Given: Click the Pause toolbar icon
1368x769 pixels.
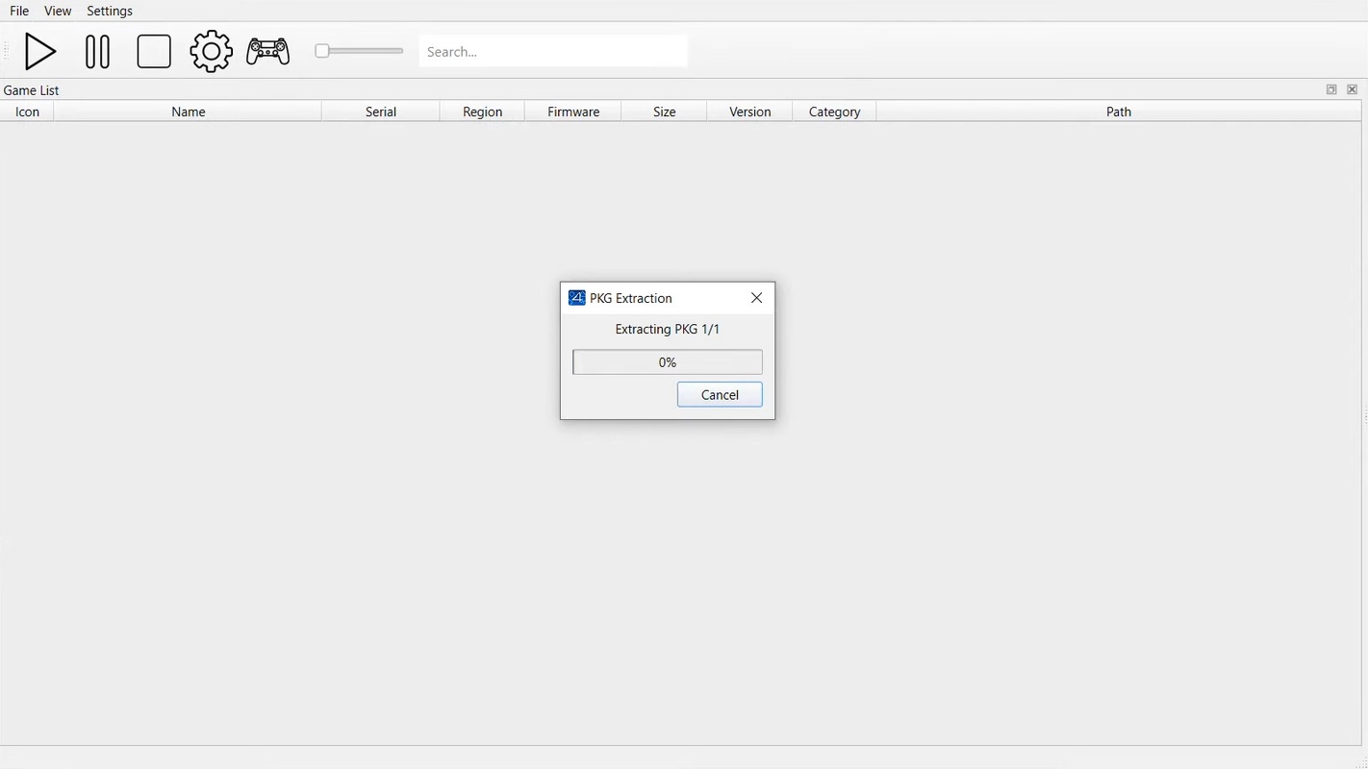Looking at the screenshot, I should (97, 52).
